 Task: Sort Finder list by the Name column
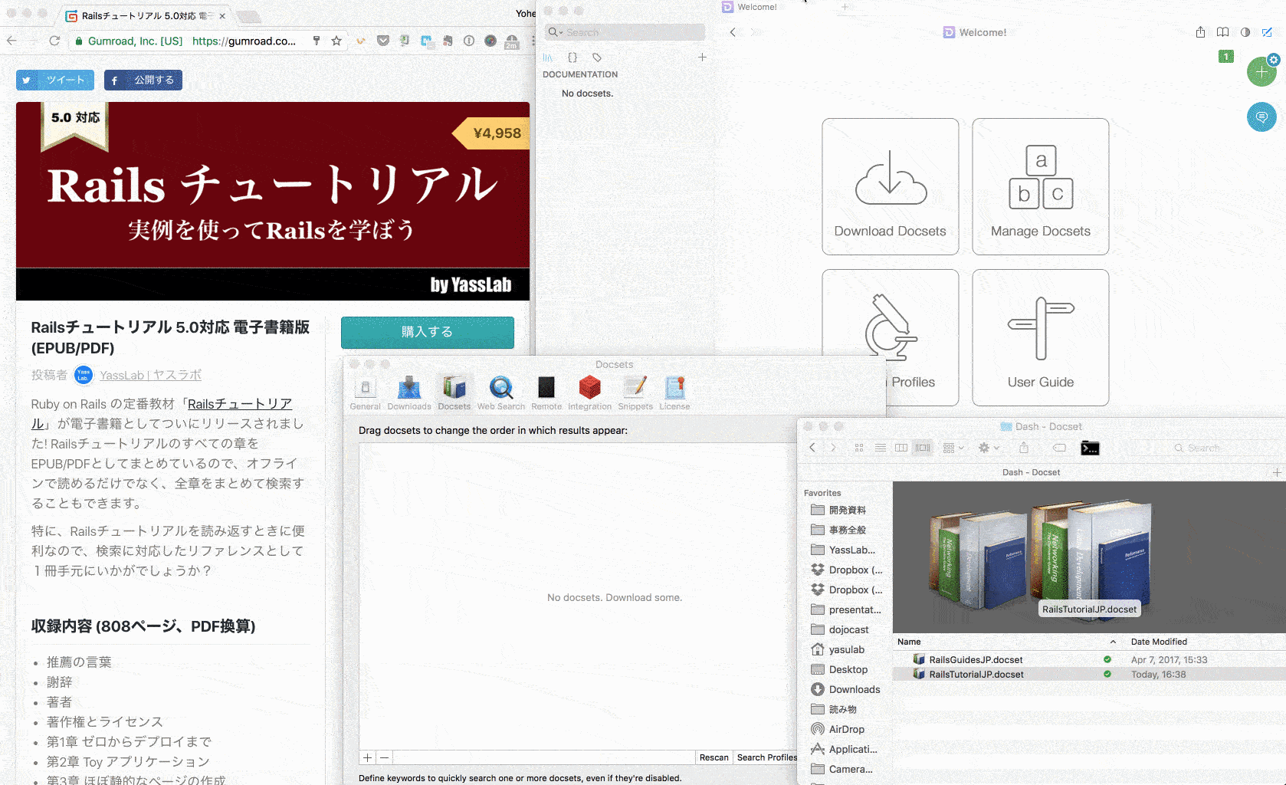click(x=1006, y=642)
